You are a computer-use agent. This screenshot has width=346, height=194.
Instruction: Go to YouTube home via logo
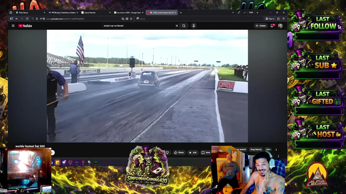(x=25, y=26)
